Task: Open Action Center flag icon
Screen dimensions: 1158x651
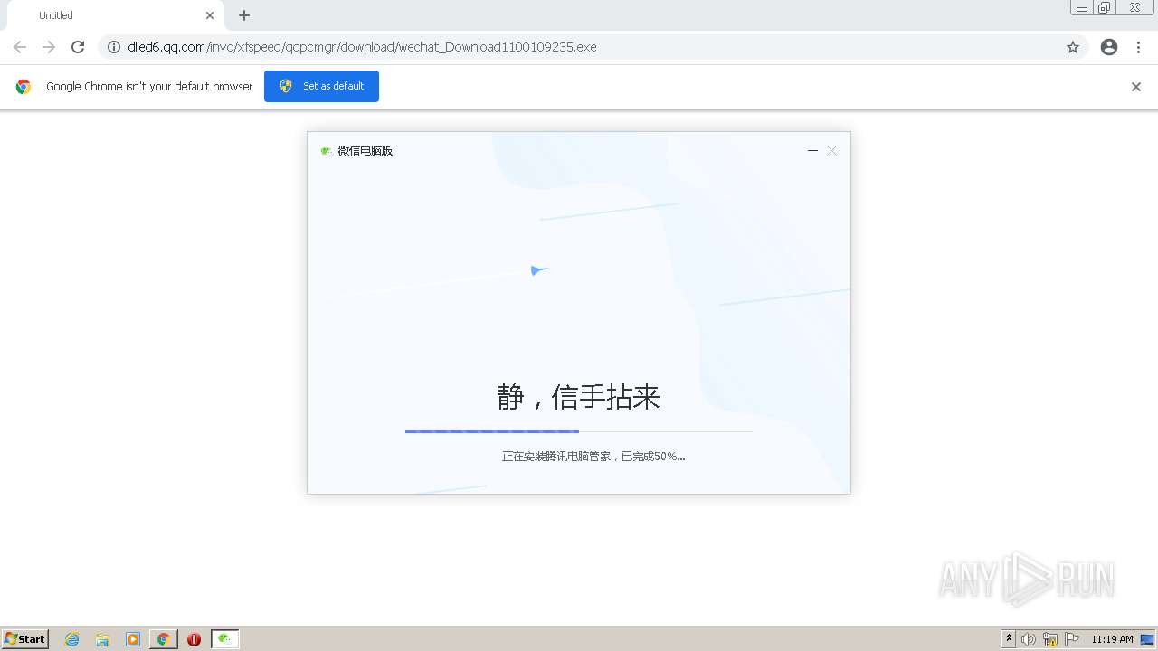Action: pyautogui.click(x=1072, y=639)
